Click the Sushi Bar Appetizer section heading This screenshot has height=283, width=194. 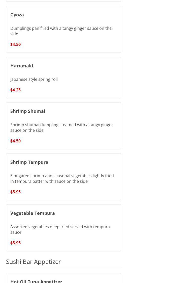[34, 262]
